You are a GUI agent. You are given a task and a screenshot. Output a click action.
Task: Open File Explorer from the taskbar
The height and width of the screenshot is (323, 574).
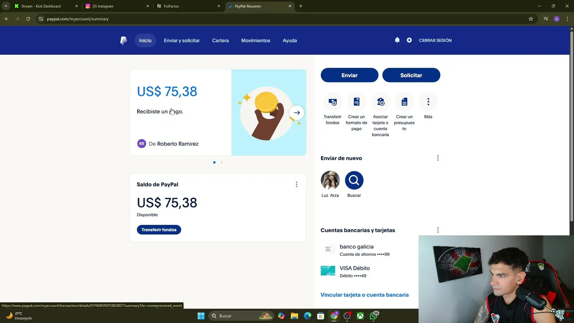(294, 316)
